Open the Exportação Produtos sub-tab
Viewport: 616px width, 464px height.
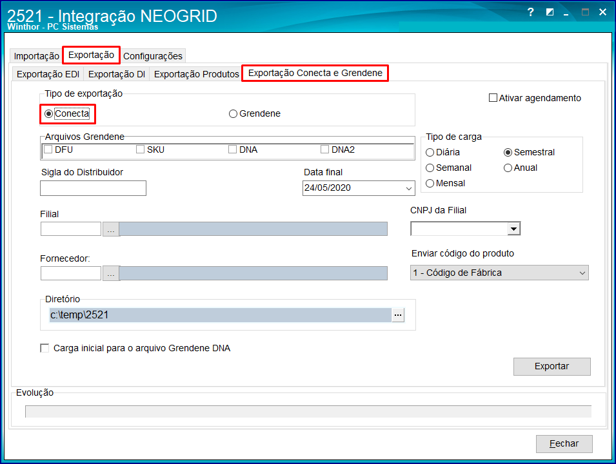coord(197,74)
